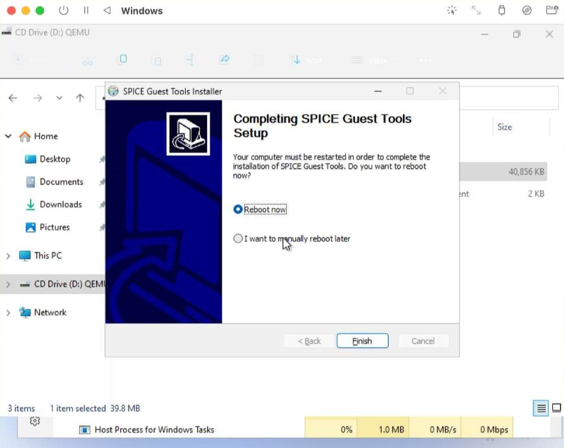Image resolution: width=564 pixels, height=448 pixels.
Task: Click the 0 Mbps network cell
Action: (487, 429)
